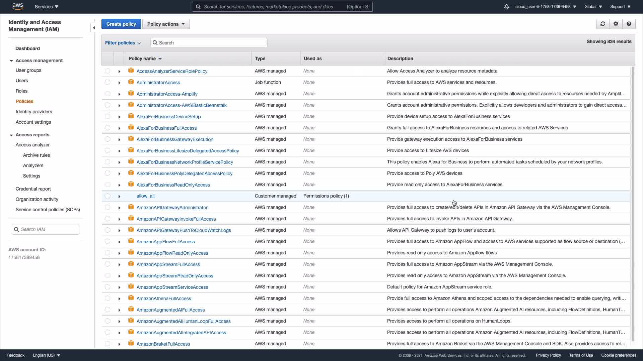
Task: Select AmazonAppFlowFullAccess radio button
Action: (107, 241)
